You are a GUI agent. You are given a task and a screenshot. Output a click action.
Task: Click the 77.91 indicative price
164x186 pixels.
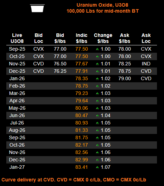coord(82,71)
